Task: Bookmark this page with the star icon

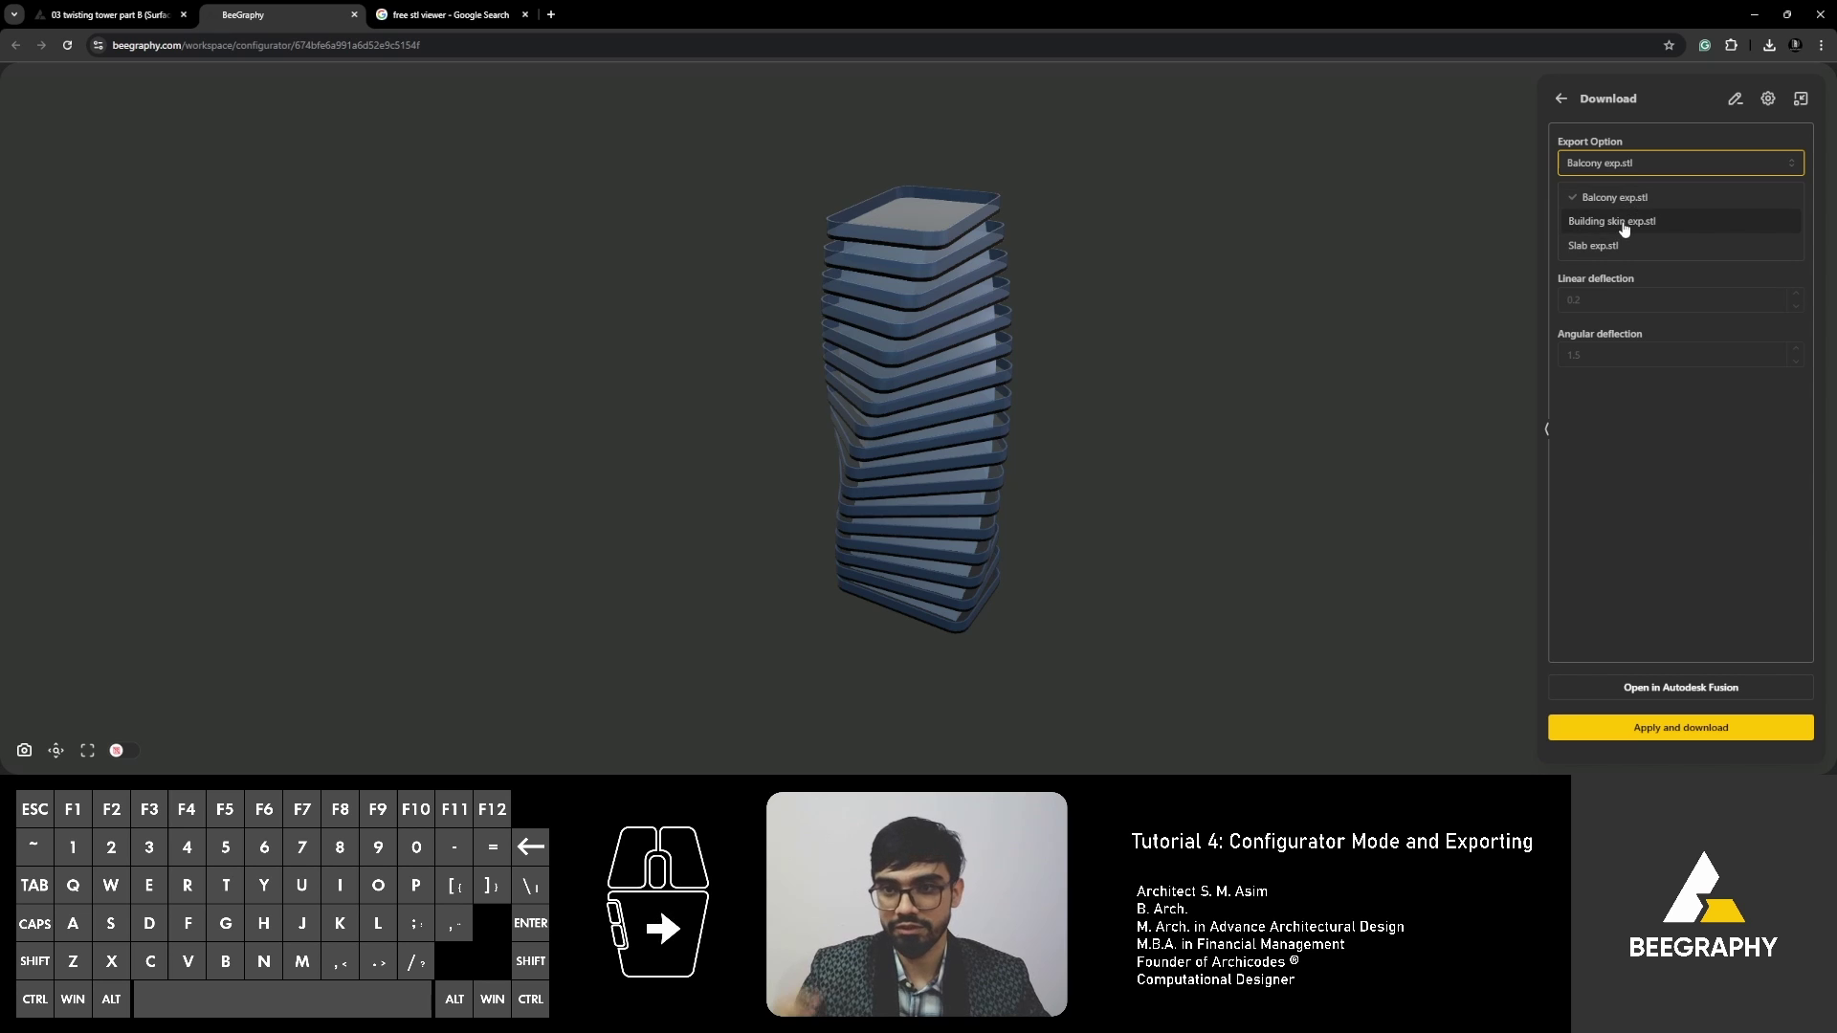Action: point(1669,45)
